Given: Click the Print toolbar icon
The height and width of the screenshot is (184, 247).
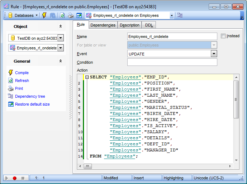Looking at the screenshot, I should (x=71, y=15).
